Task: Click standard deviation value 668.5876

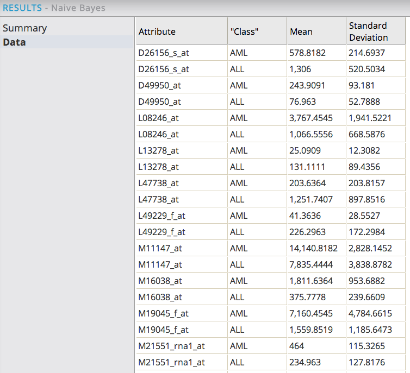Action: point(367,134)
